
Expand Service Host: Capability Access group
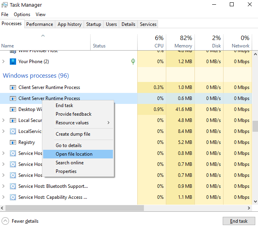point(4,197)
